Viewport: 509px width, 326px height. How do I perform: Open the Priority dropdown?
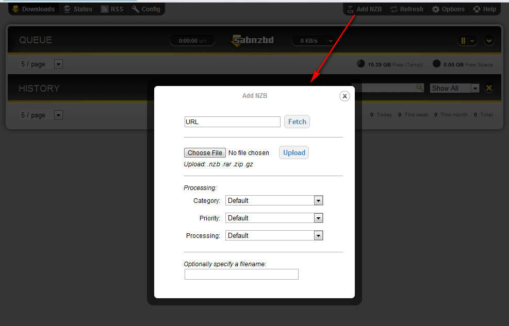(274, 218)
